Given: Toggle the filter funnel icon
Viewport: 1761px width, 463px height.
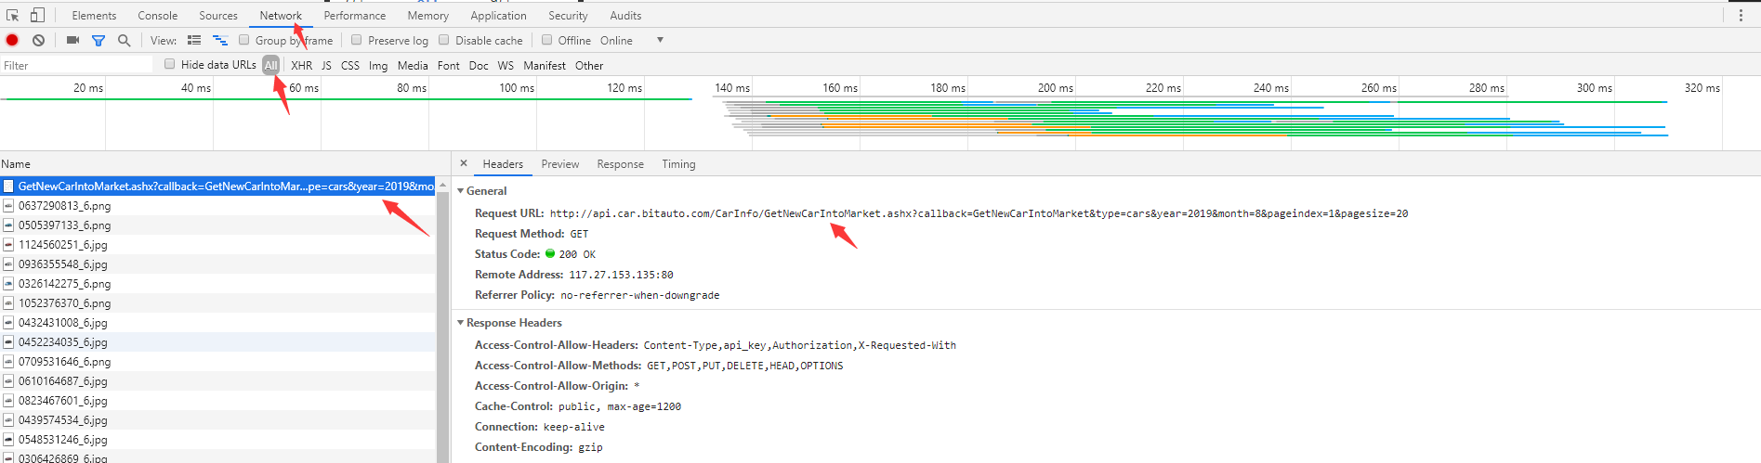Looking at the screenshot, I should point(99,40).
